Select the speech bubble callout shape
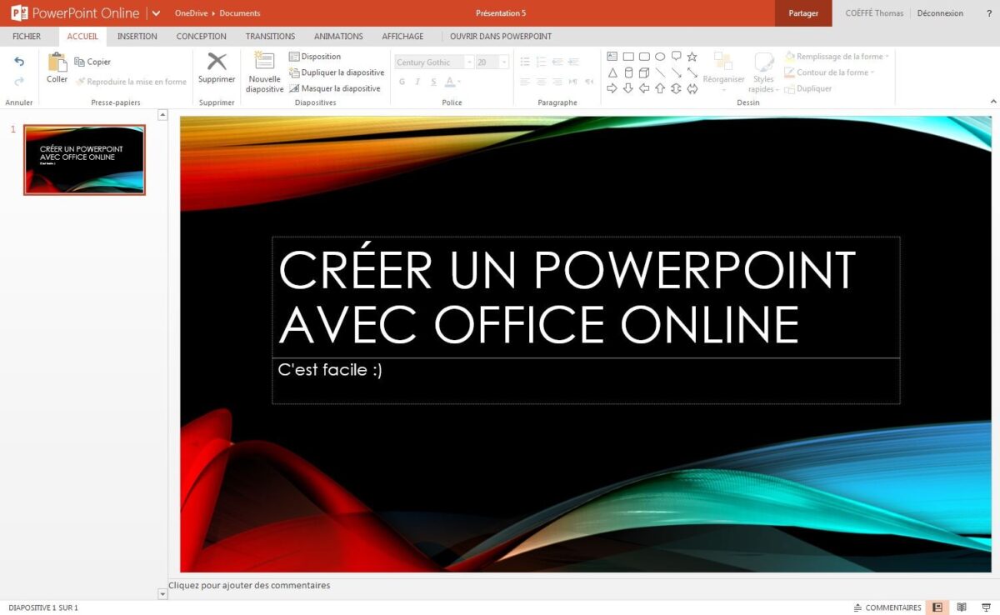 point(676,57)
